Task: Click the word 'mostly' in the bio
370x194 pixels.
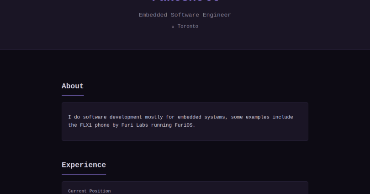Action: click(x=156, y=117)
